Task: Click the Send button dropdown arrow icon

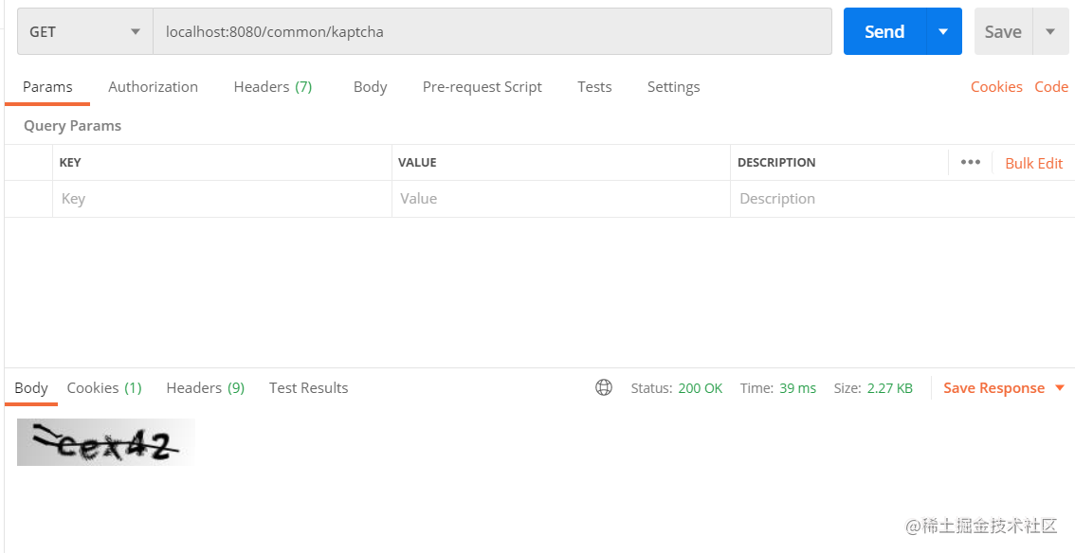Action: coord(943,30)
